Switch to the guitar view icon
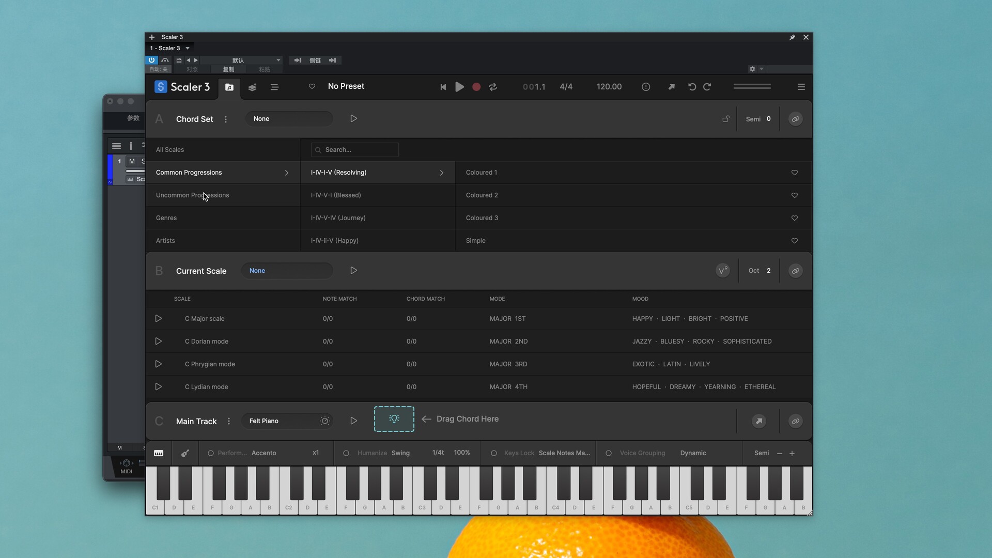Screen dimensions: 992x558 tap(185, 453)
